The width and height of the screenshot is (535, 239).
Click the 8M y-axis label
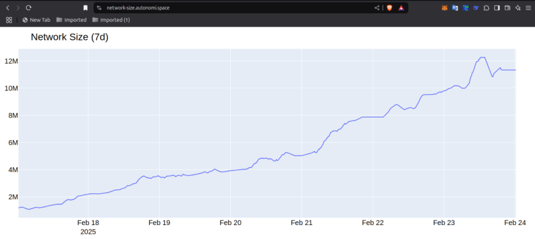(x=13, y=116)
